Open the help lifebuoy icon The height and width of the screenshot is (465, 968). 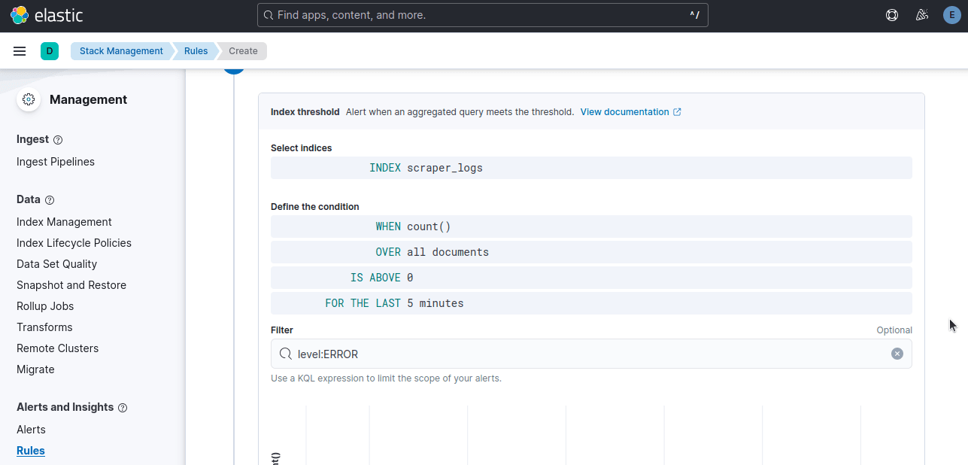[x=892, y=15]
